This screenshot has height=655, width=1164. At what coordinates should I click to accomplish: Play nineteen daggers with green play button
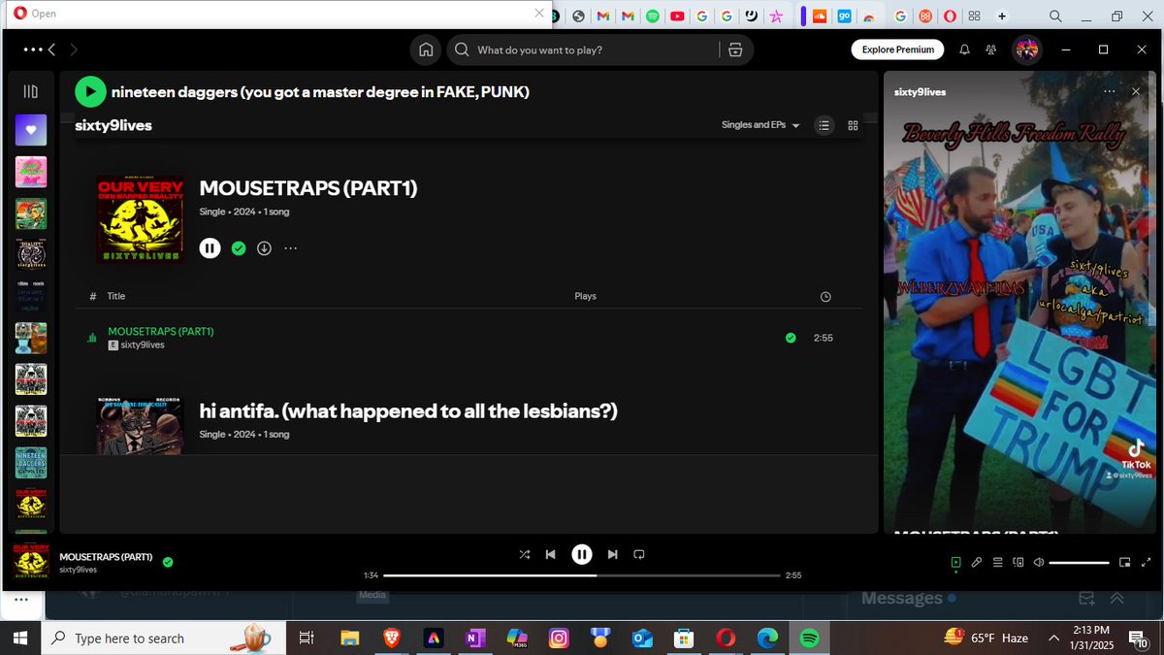point(90,91)
